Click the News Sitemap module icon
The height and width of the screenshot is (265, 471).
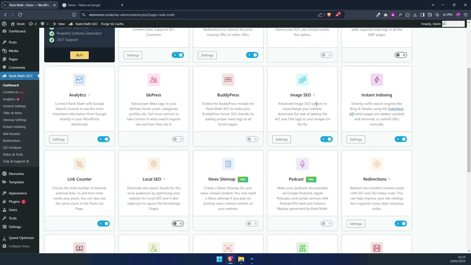pos(228,164)
